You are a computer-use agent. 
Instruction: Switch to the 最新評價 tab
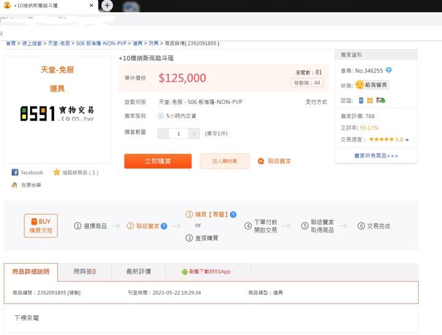tap(138, 272)
